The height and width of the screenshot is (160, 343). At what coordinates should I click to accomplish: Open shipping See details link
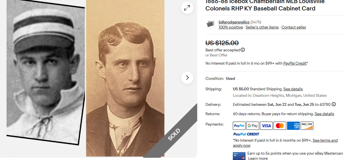pyautogui.click(x=293, y=89)
